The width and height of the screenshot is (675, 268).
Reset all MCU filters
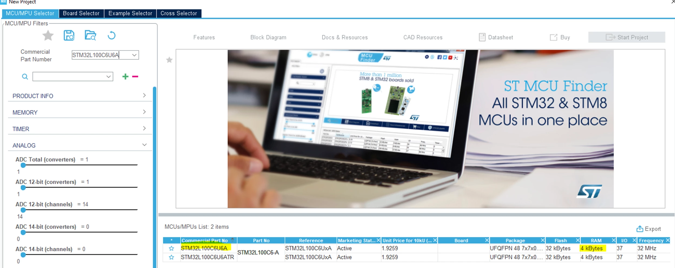[111, 35]
